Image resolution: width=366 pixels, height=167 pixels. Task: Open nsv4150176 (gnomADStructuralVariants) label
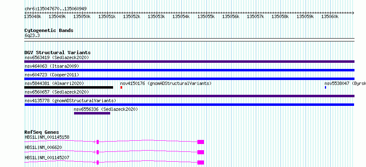(x=166, y=83)
